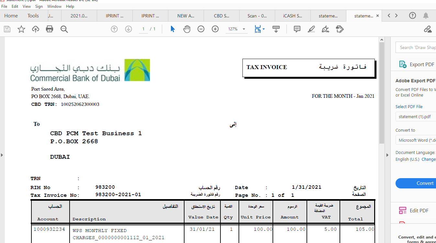Screen dimensions: 436x243
Task: Open the find text magnifier tool
Action: 64,29
